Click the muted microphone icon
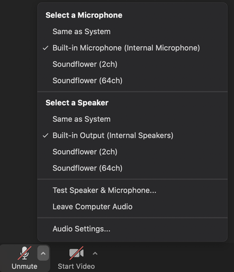The height and width of the screenshot is (272, 234). pyautogui.click(x=24, y=253)
